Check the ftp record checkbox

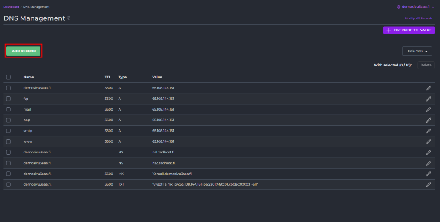tap(9, 99)
